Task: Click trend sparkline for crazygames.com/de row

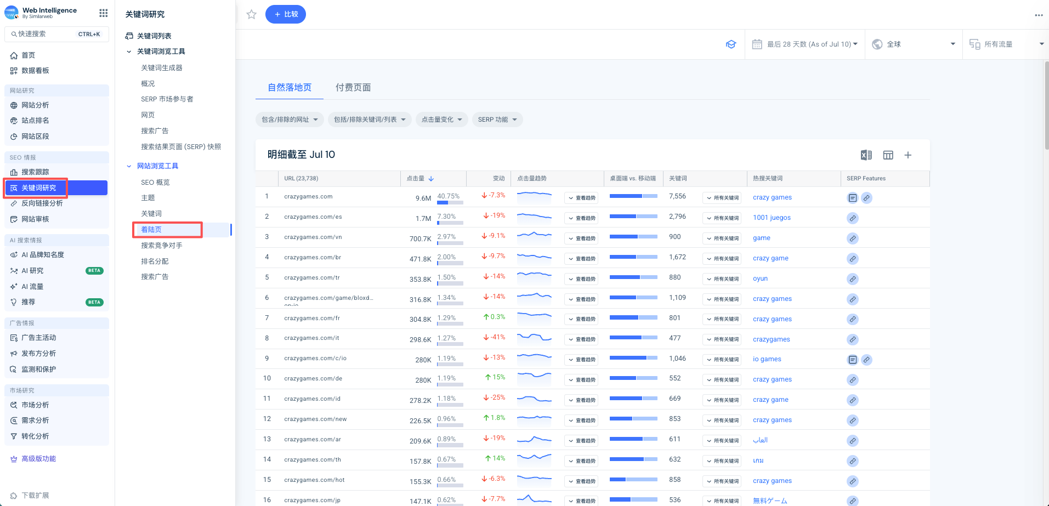Action: click(534, 376)
